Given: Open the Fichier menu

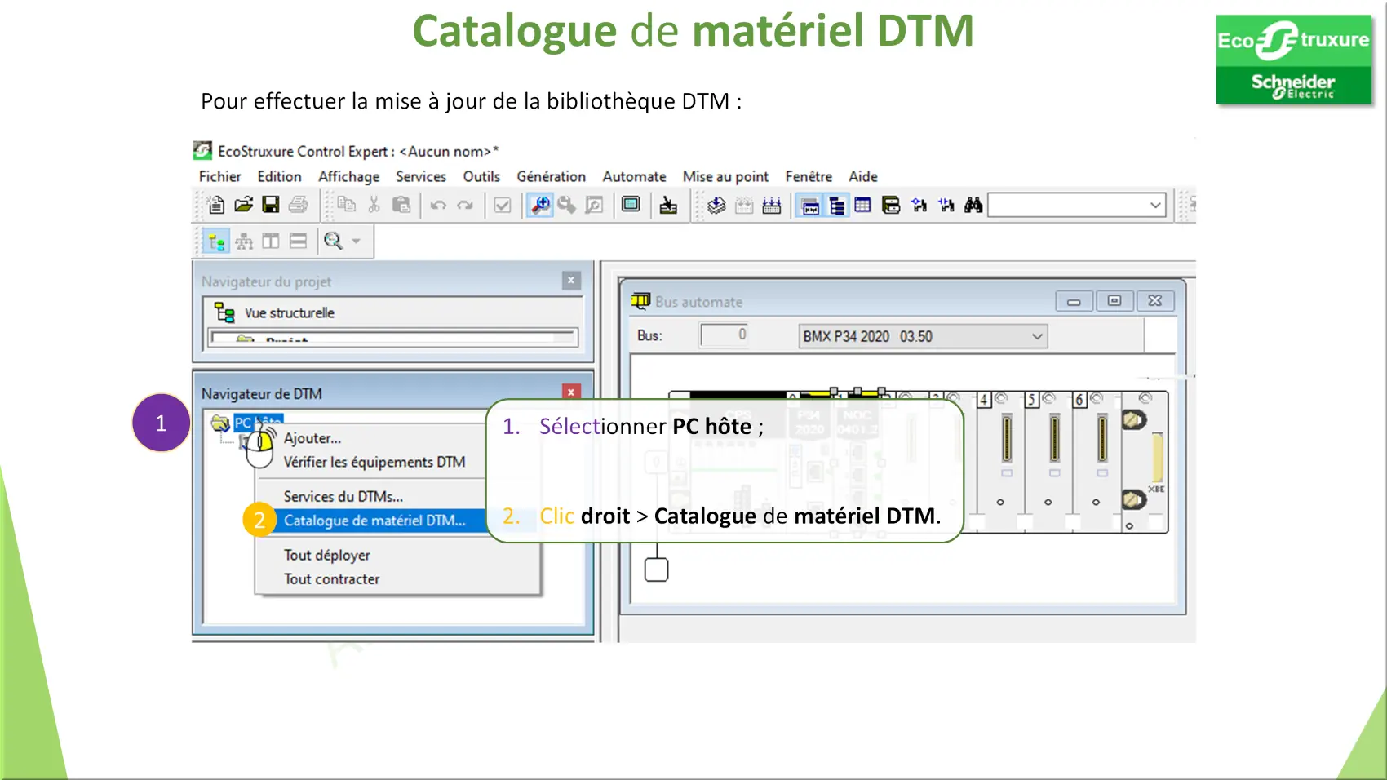Looking at the screenshot, I should click(x=219, y=176).
